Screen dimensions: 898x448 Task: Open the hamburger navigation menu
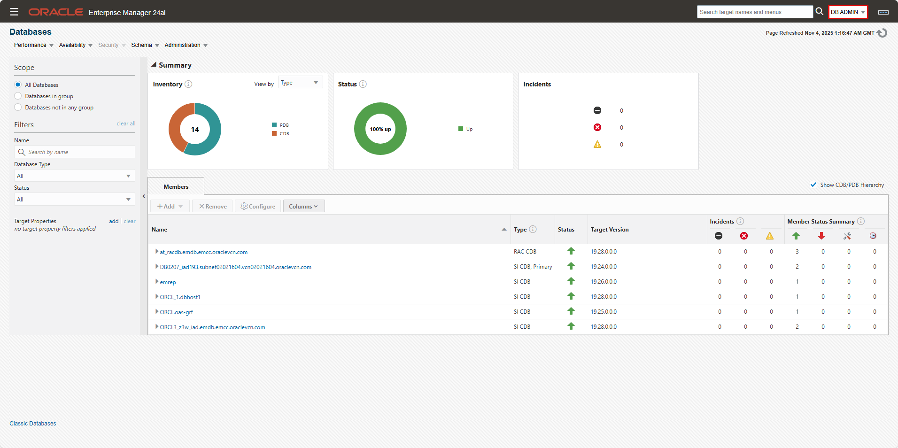click(x=14, y=12)
